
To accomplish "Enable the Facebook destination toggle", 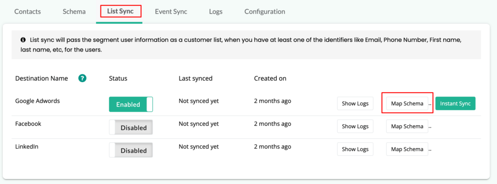I will (x=131, y=127).
